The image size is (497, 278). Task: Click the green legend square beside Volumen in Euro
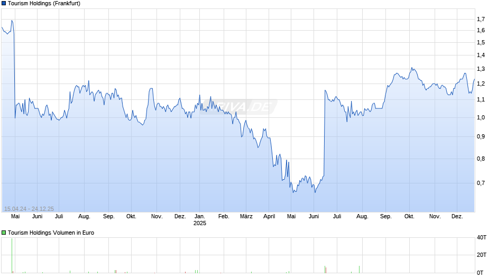pyautogui.click(x=4, y=233)
